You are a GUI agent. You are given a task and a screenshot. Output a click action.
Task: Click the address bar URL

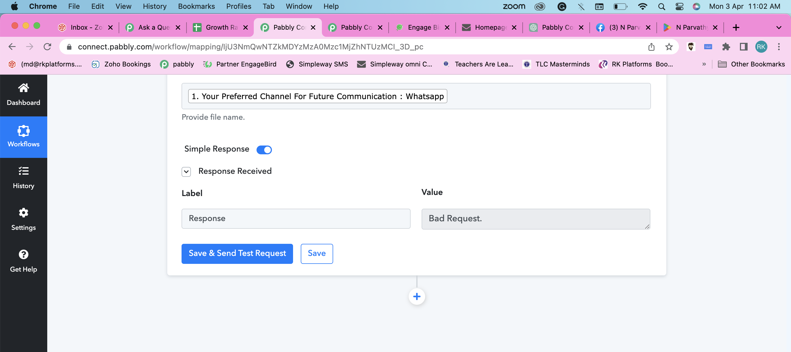coord(250,47)
